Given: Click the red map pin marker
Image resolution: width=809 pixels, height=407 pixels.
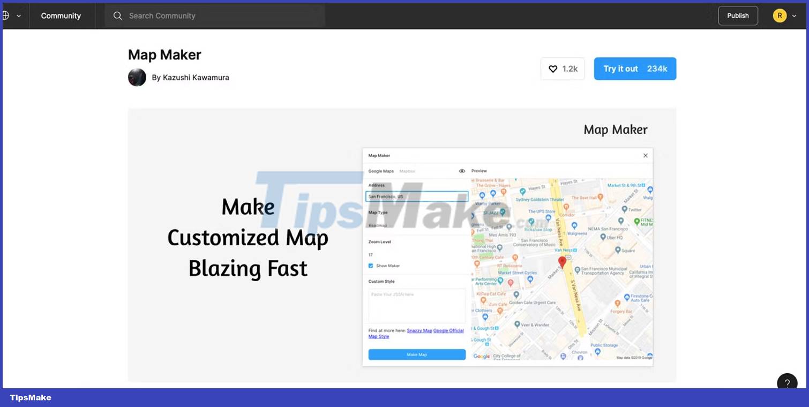Looking at the screenshot, I should 563,262.
